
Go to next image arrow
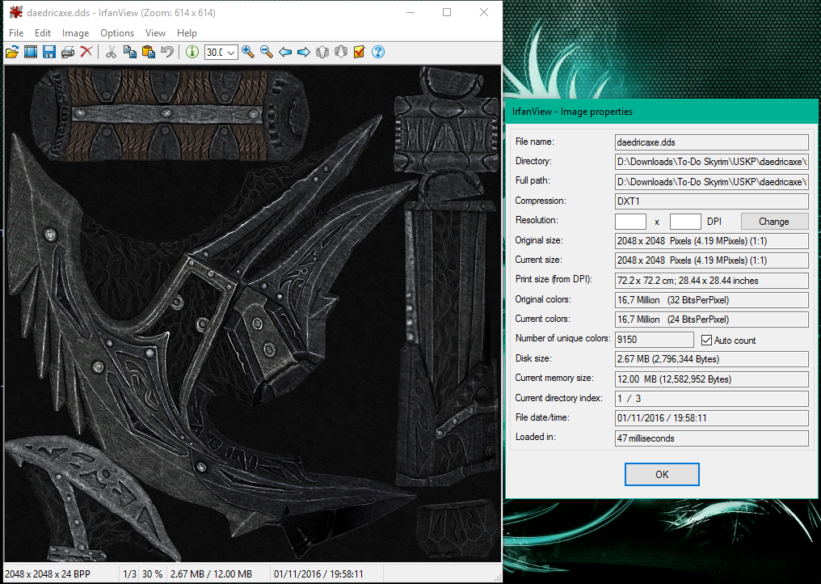[x=304, y=53]
